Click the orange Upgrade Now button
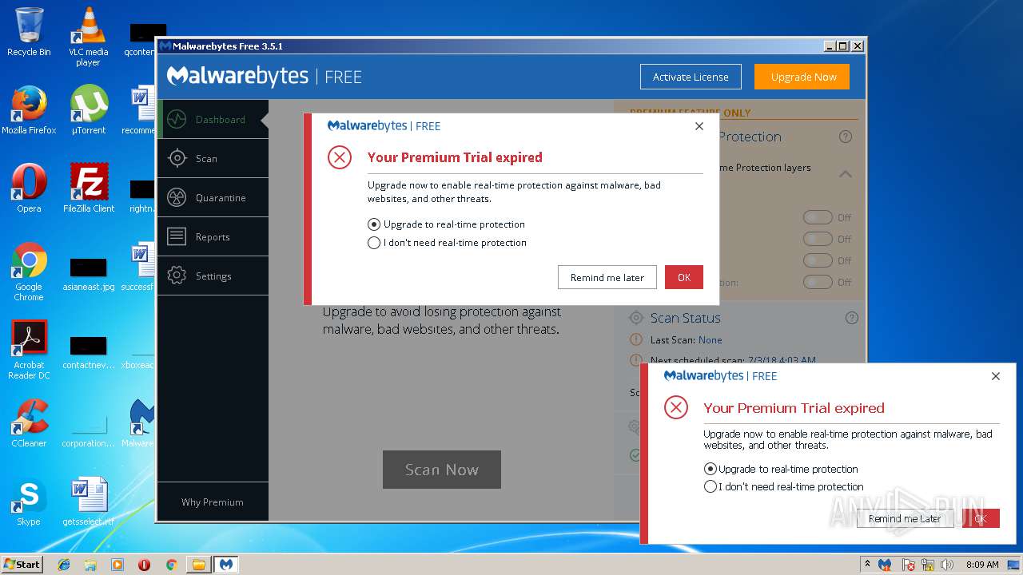Viewport: 1023px width, 575px height. point(802,77)
